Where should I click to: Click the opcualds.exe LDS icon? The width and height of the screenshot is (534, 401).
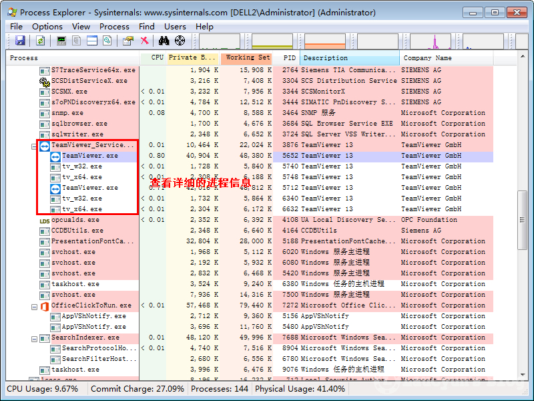tap(45, 221)
